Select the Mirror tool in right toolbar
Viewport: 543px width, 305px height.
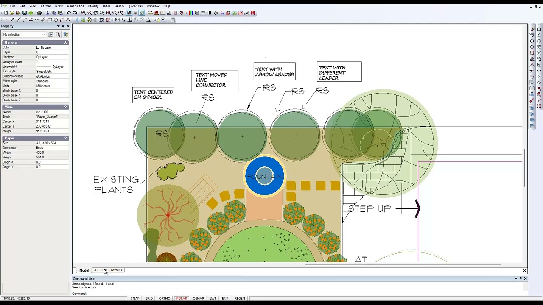(x=532, y=59)
